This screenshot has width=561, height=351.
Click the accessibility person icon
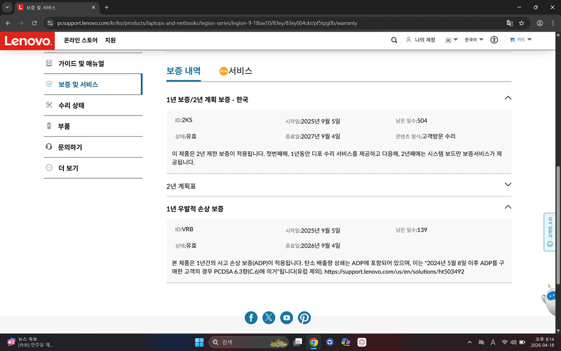pos(493,40)
